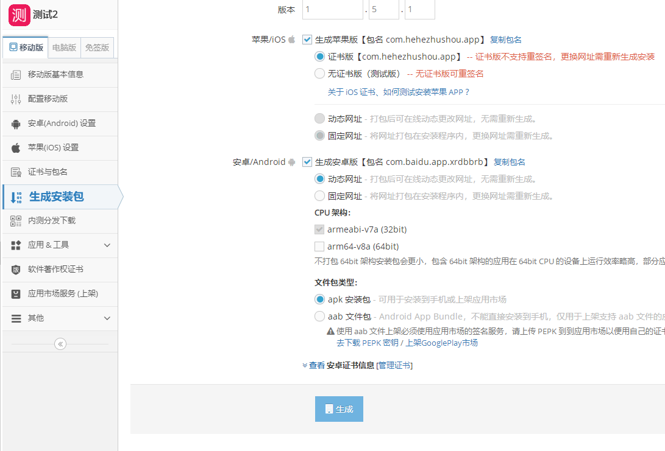Image resolution: width=665 pixels, height=451 pixels.
Task: Select the 无证书版（测试版）radio button
Action: [319, 73]
